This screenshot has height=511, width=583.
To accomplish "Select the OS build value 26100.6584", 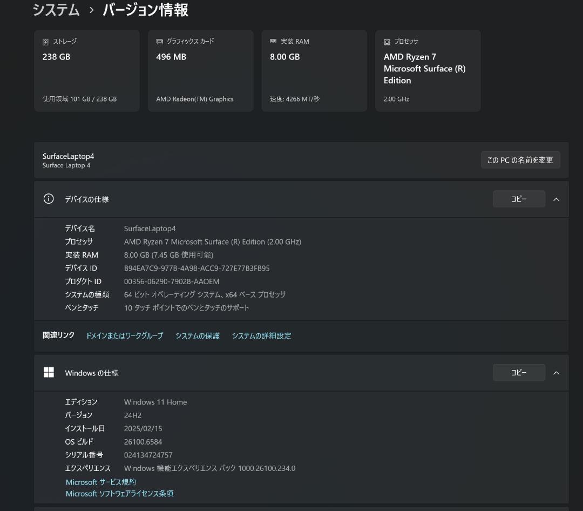I will click(x=143, y=442).
